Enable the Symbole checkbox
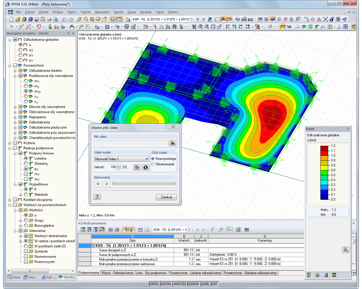 click(26, 251)
